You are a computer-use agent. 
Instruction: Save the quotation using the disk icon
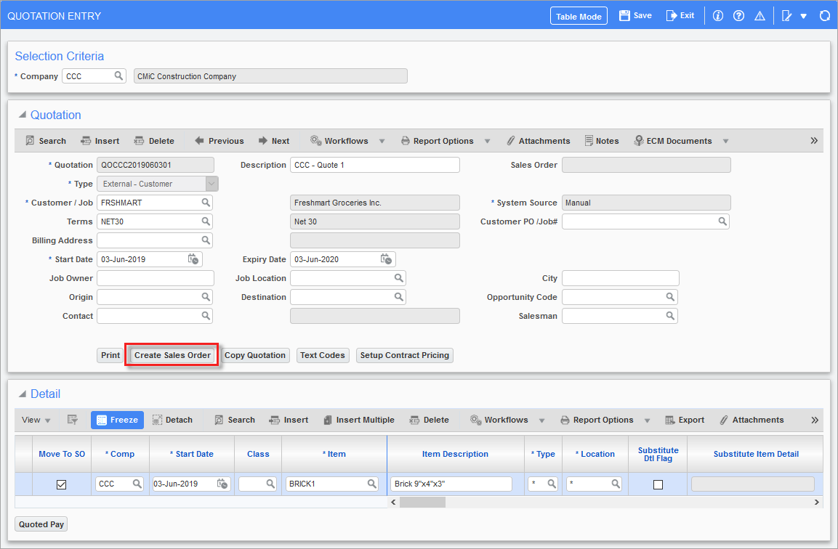point(634,15)
